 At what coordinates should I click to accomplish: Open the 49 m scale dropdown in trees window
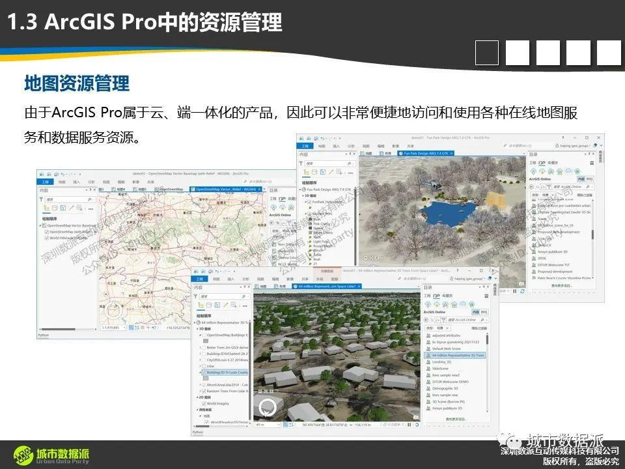click(279, 425)
